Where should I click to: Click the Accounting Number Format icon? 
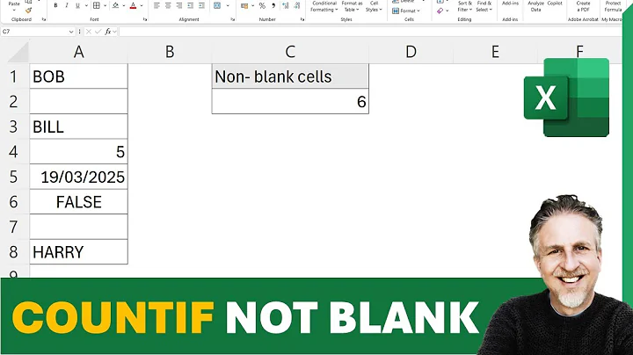pyautogui.click(x=244, y=5)
